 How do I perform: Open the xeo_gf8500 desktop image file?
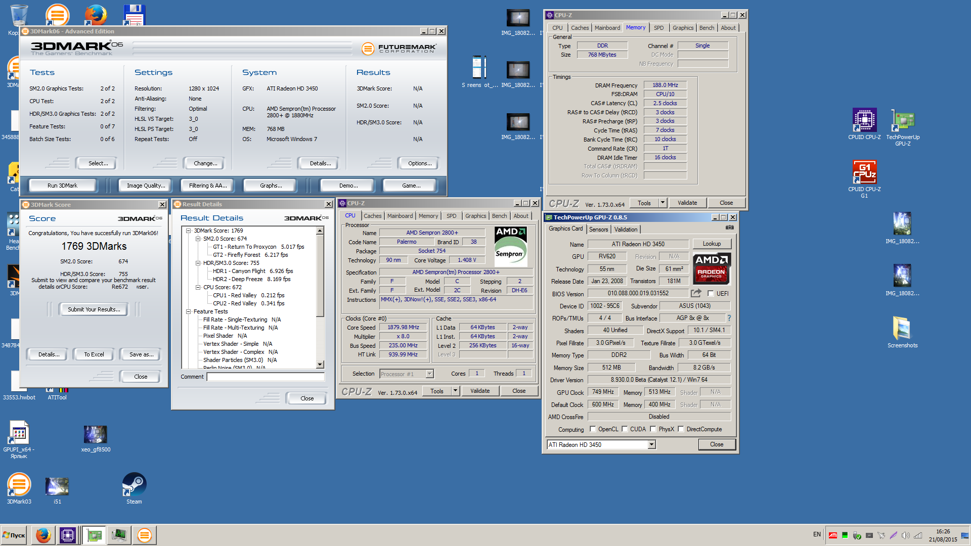coord(96,438)
